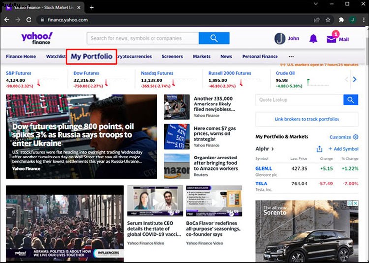Screen dimensions: 369x263
Task: Click the Amazon article thumbnail
Action: (177, 166)
